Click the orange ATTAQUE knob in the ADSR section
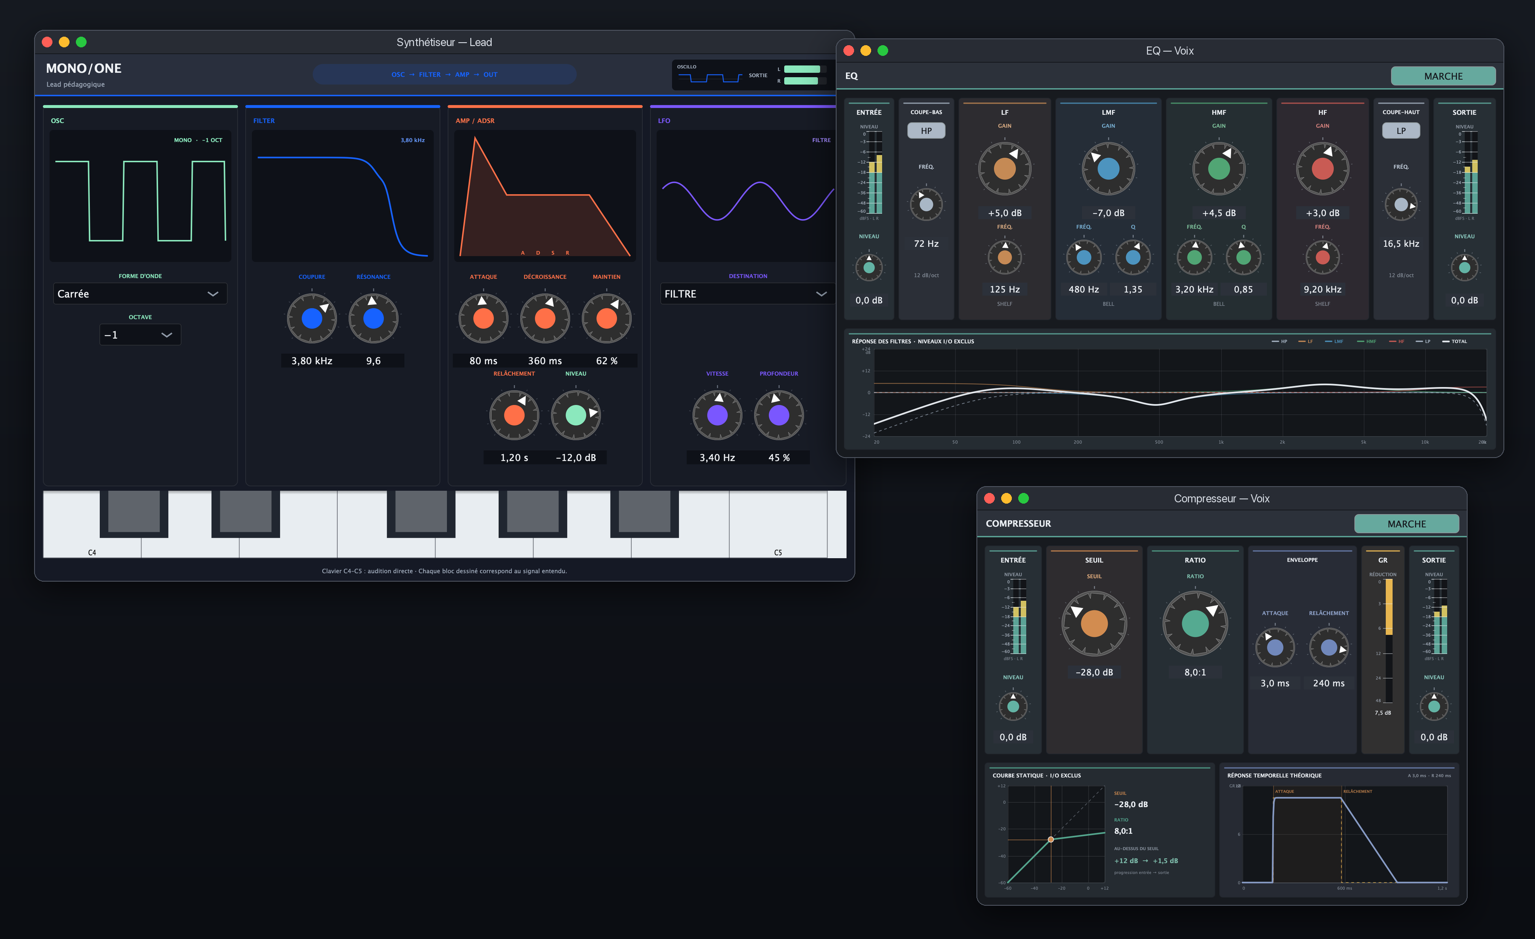This screenshot has height=939, width=1535. (483, 319)
